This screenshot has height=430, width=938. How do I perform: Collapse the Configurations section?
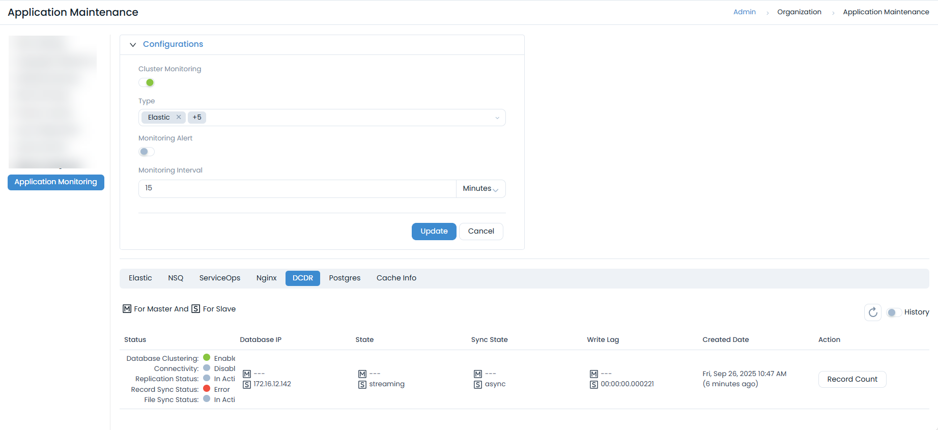pos(133,45)
